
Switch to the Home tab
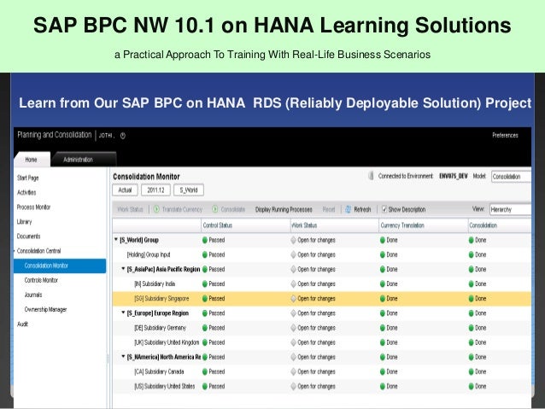[x=32, y=160]
